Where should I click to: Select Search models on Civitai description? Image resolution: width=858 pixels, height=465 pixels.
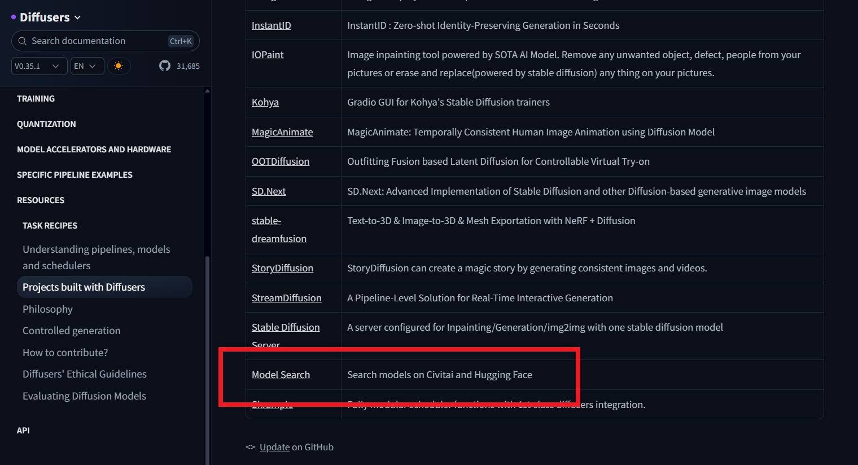pyautogui.click(x=440, y=375)
